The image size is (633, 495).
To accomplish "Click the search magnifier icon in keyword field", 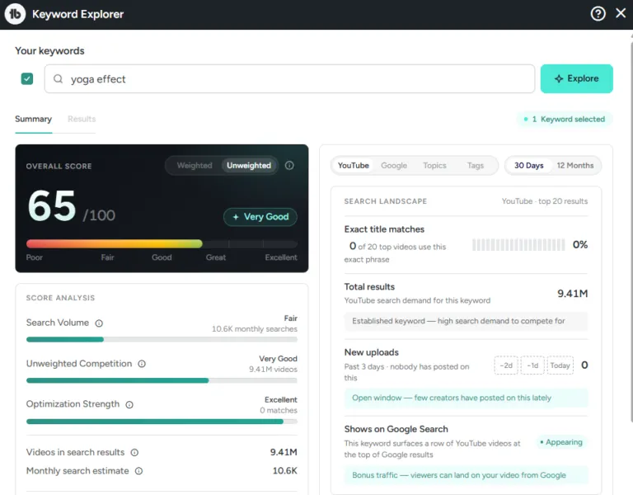I will 59,79.
